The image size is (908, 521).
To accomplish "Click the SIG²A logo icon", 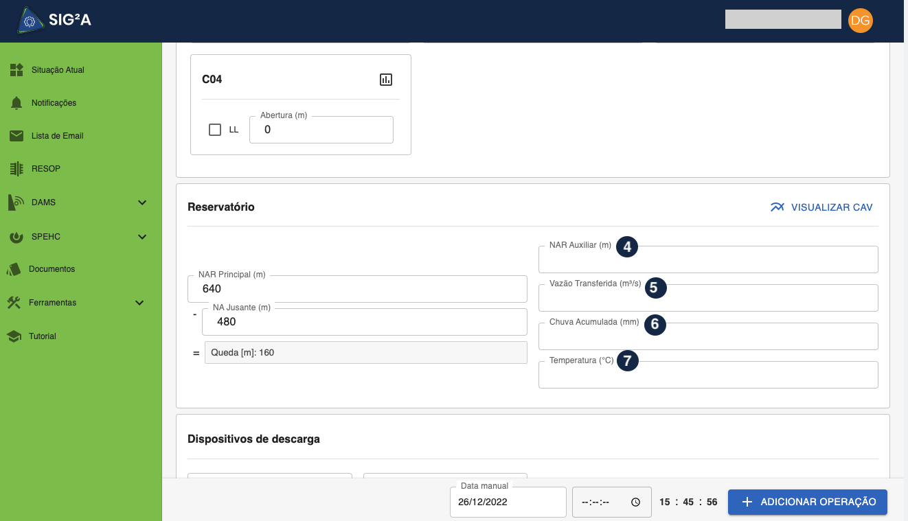I will (30, 21).
